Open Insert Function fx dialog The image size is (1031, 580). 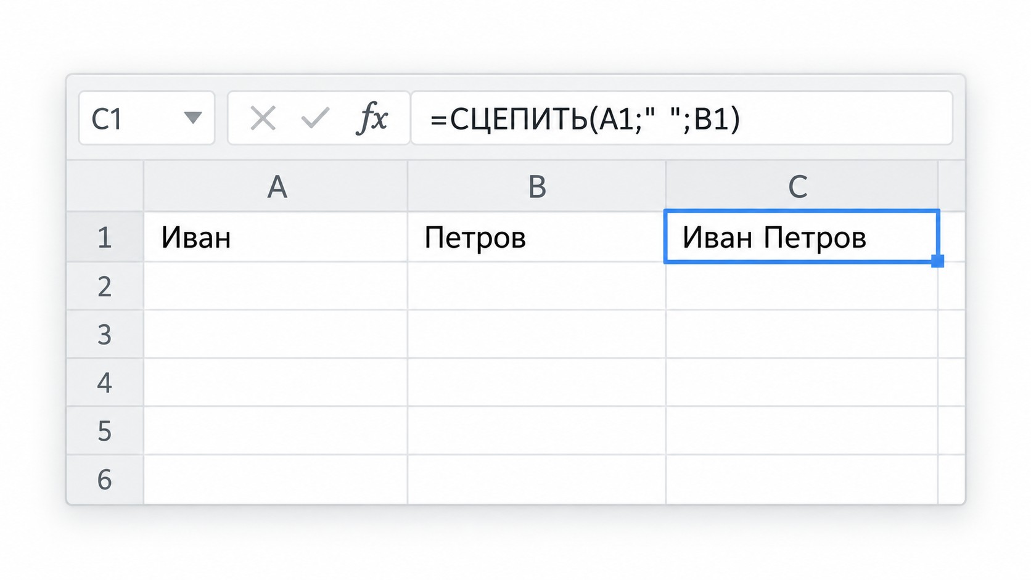tap(372, 118)
